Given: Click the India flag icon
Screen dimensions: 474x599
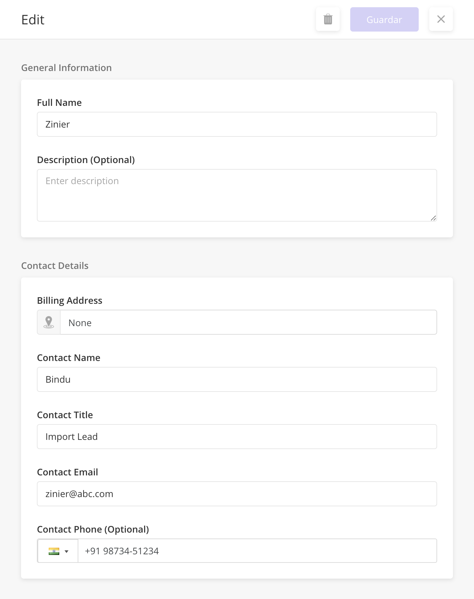Looking at the screenshot, I should [54, 551].
